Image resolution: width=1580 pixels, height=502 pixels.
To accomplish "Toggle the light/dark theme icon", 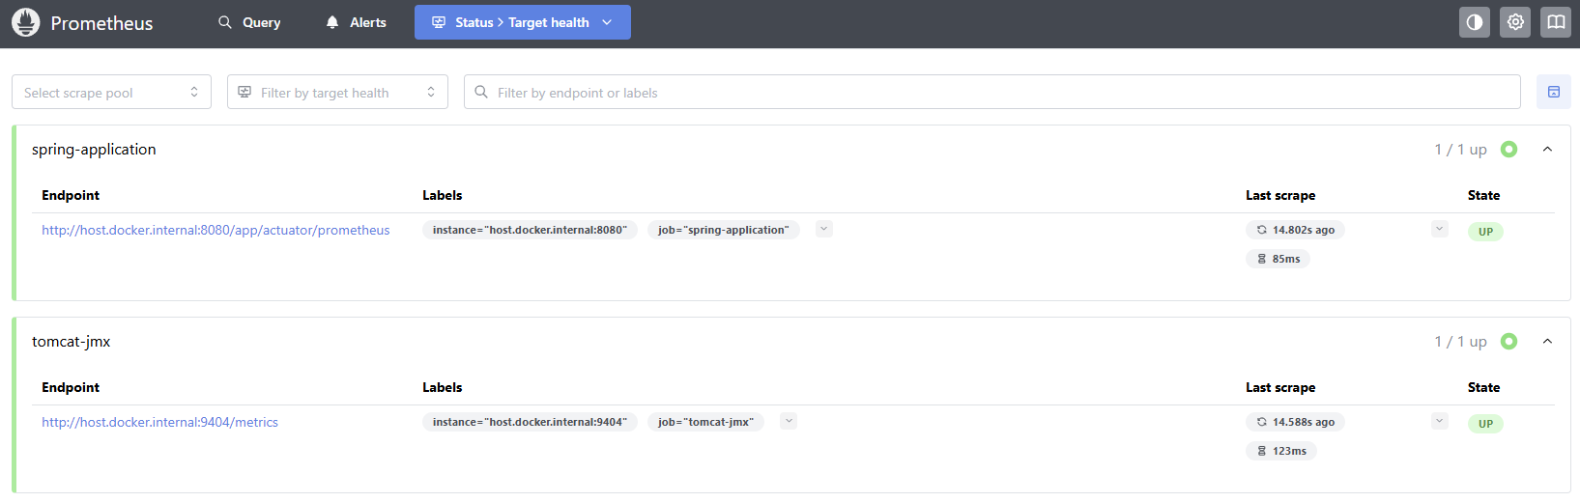I will [1474, 22].
